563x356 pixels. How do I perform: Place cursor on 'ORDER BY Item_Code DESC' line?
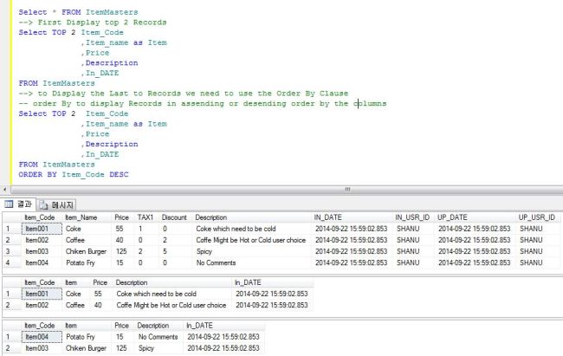[74, 175]
